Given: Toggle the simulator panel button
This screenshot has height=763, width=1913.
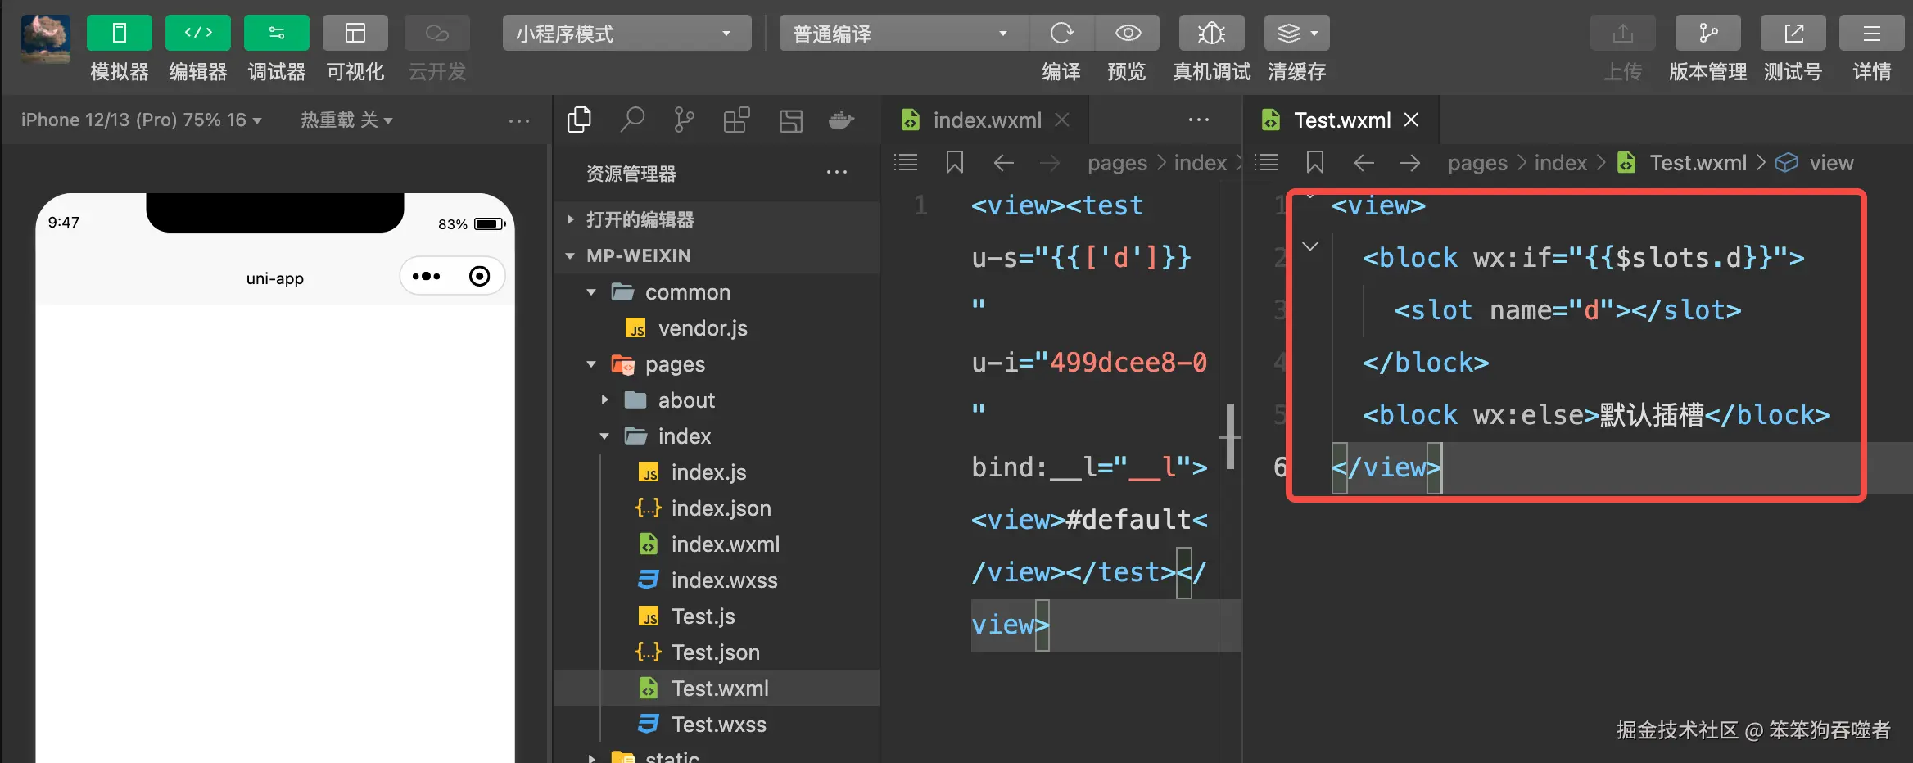Looking at the screenshot, I should tap(120, 33).
